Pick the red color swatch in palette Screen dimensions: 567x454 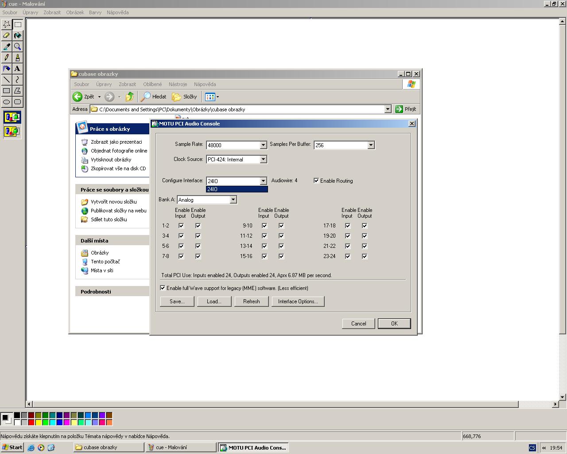point(31,422)
